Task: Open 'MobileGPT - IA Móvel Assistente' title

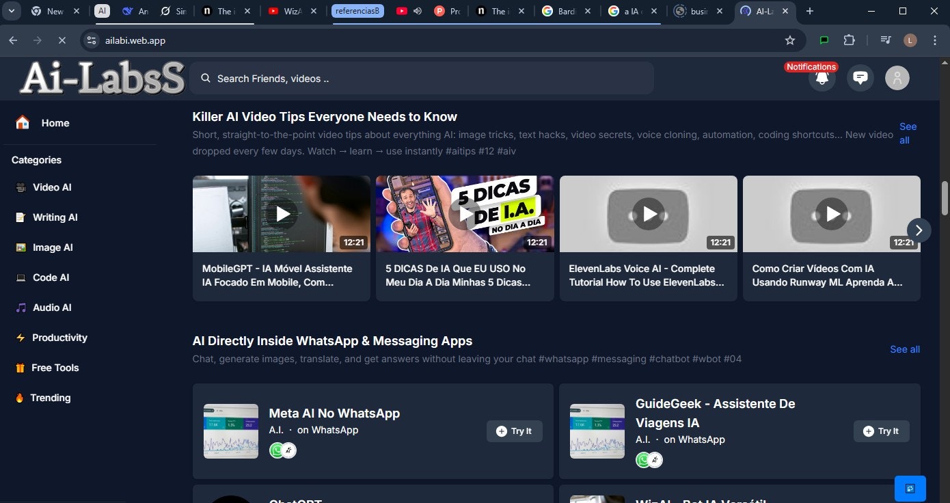Action: pyautogui.click(x=277, y=275)
